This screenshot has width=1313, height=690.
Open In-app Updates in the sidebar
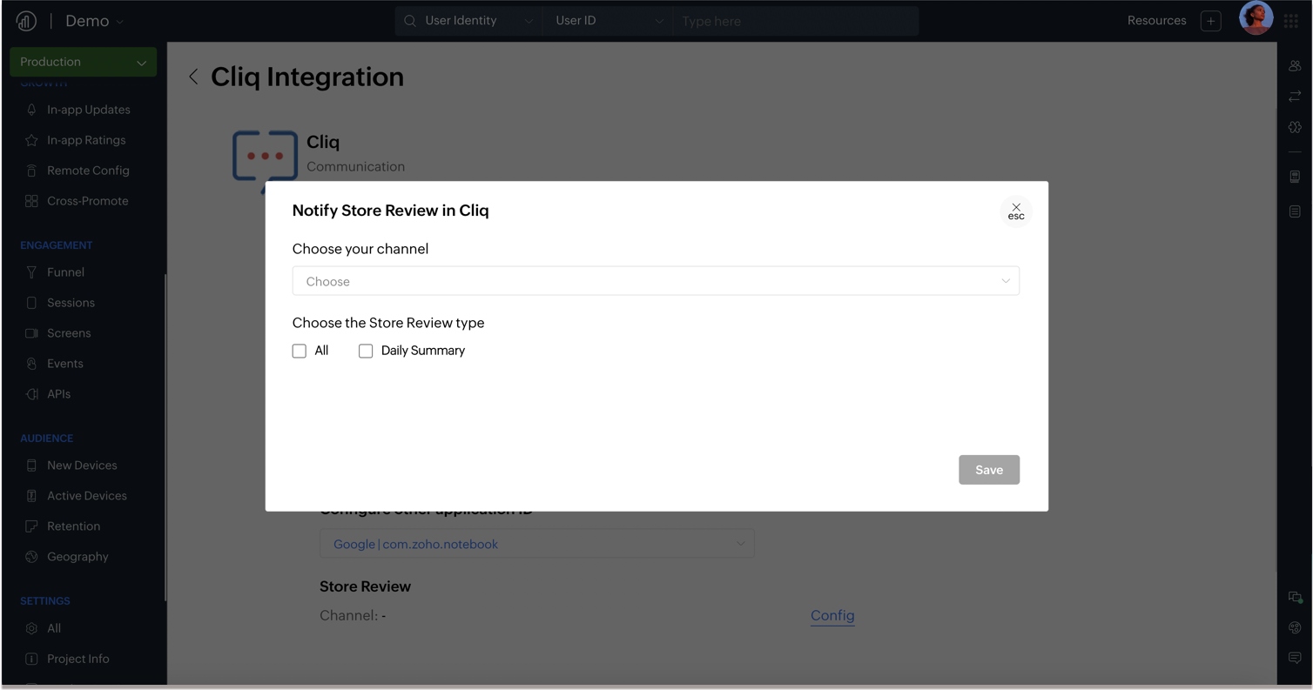coord(89,110)
